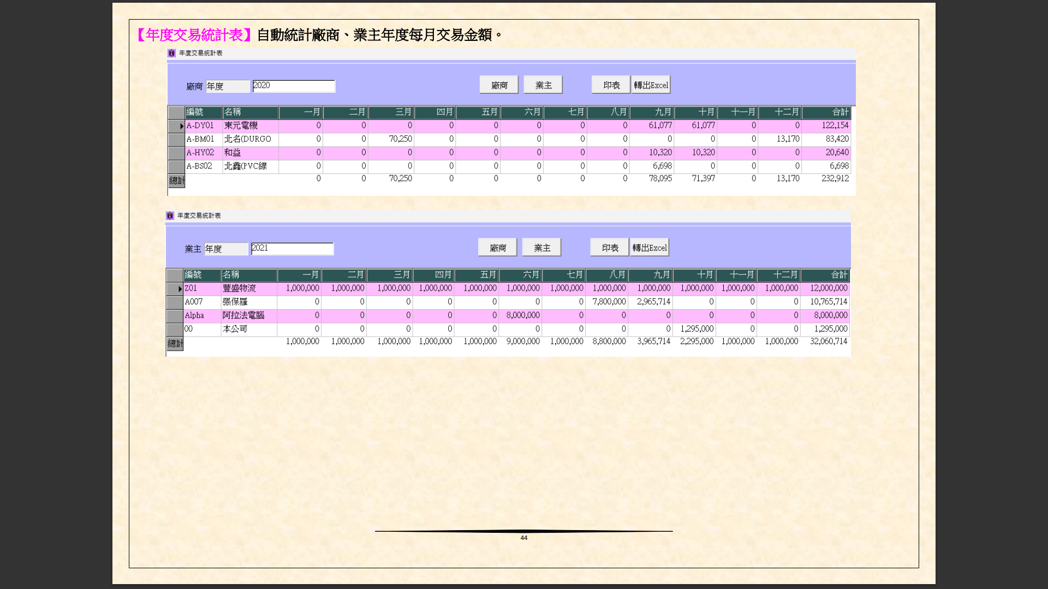Click 印表 button in the 2021 window

pos(609,248)
